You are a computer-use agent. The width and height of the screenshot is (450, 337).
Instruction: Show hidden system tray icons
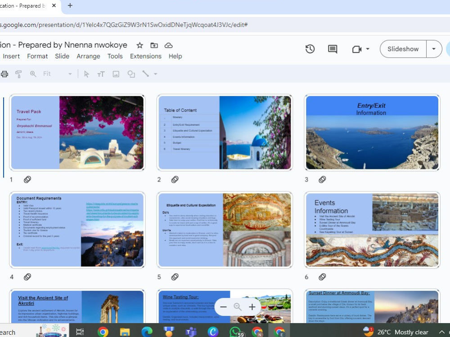[x=441, y=332]
